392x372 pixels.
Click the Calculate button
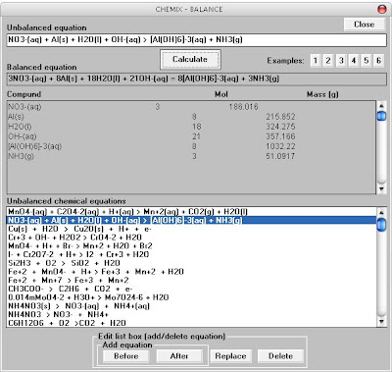(x=190, y=59)
